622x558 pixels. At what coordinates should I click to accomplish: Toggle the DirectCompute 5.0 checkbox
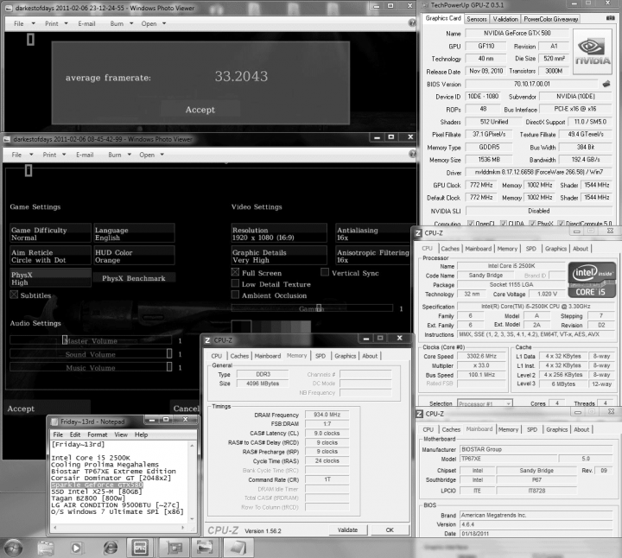(561, 224)
